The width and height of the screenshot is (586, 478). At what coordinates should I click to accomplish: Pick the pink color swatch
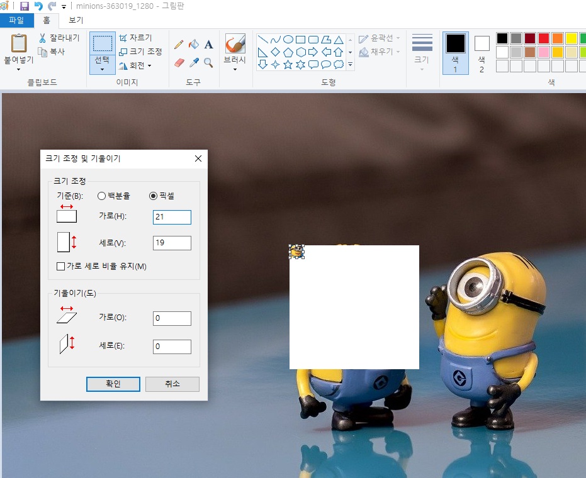(544, 52)
